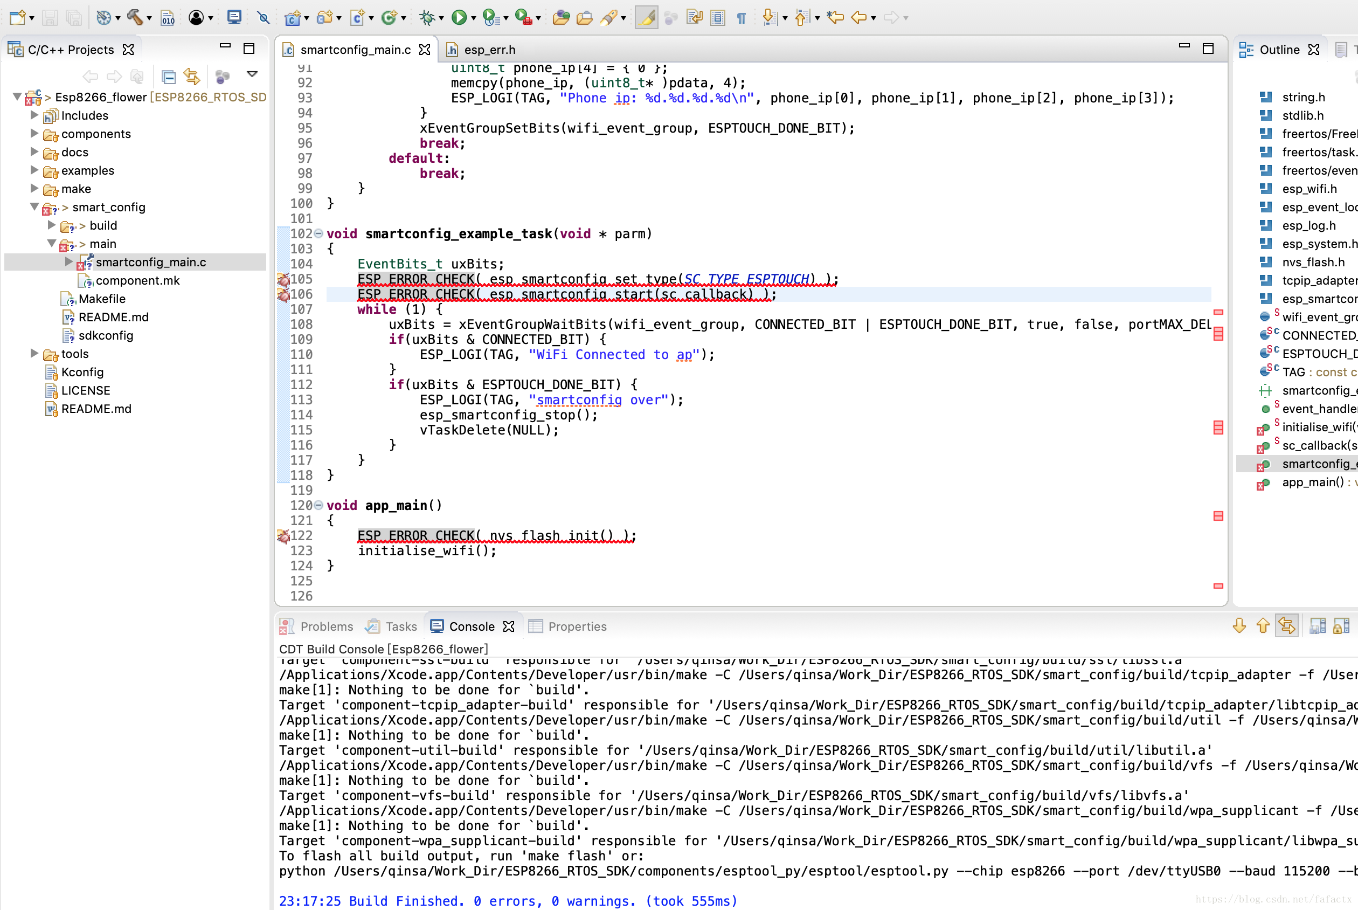Click the green Run button icon

click(459, 17)
